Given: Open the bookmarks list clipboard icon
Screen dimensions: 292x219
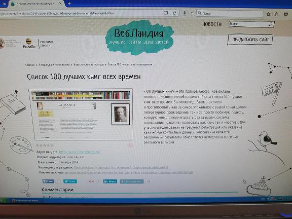Looking at the screenshot, I should (x=277, y=14).
